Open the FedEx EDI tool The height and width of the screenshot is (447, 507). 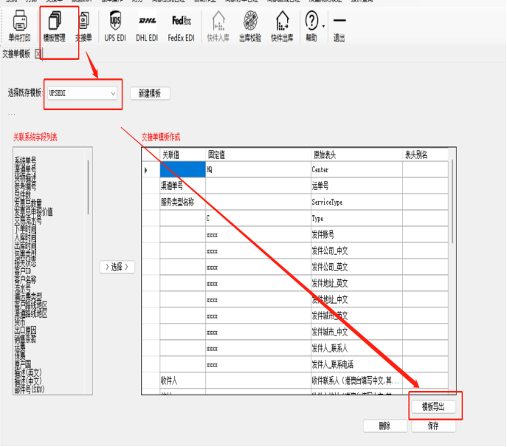(181, 26)
